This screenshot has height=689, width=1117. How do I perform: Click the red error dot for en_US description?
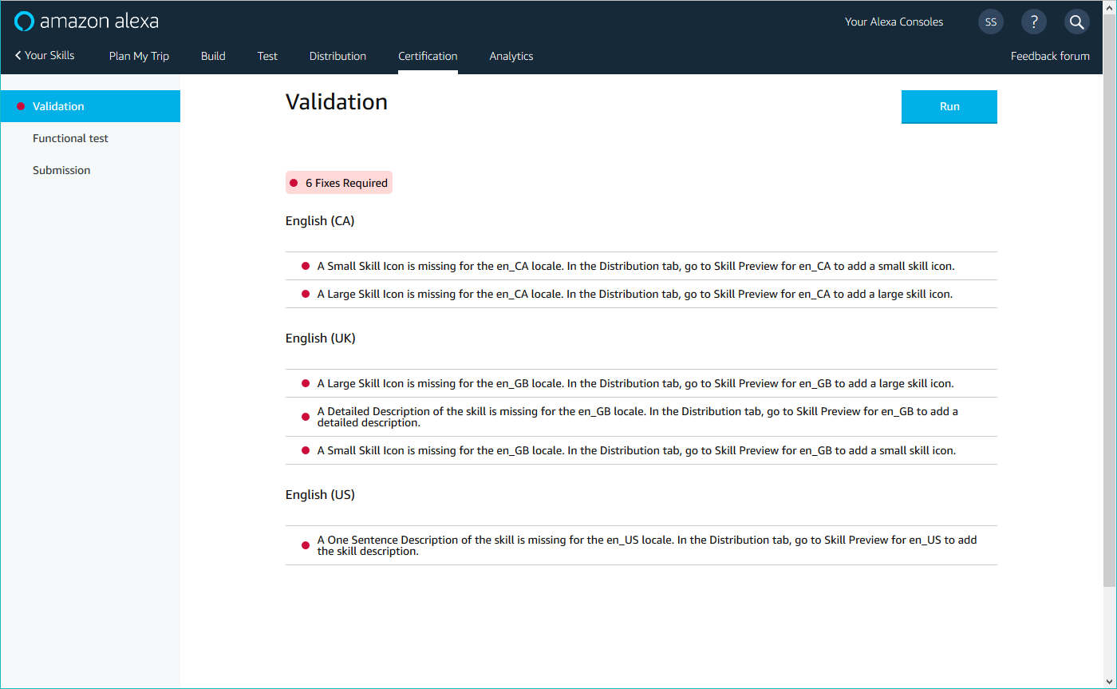click(304, 544)
